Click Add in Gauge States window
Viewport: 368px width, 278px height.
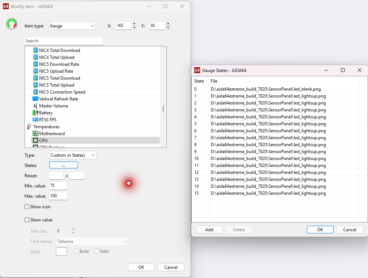[209, 229]
